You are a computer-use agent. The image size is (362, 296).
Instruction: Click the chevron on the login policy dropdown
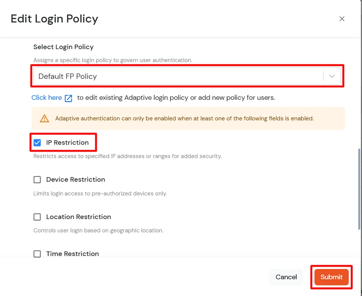(331, 76)
